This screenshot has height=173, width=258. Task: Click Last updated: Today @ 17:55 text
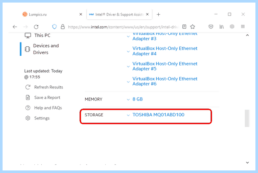click(43, 74)
